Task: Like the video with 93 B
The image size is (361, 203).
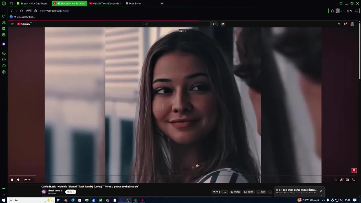Action: click(x=217, y=192)
